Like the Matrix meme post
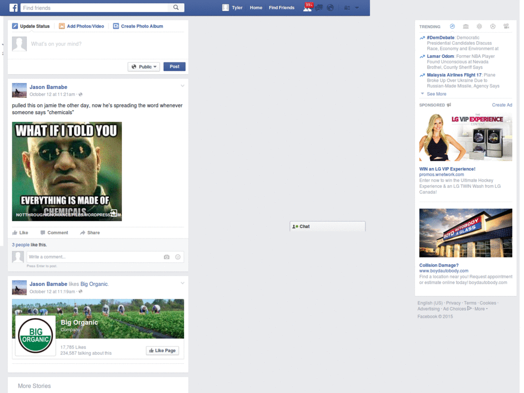Image resolution: width=524 pixels, height=393 pixels. pyautogui.click(x=20, y=233)
